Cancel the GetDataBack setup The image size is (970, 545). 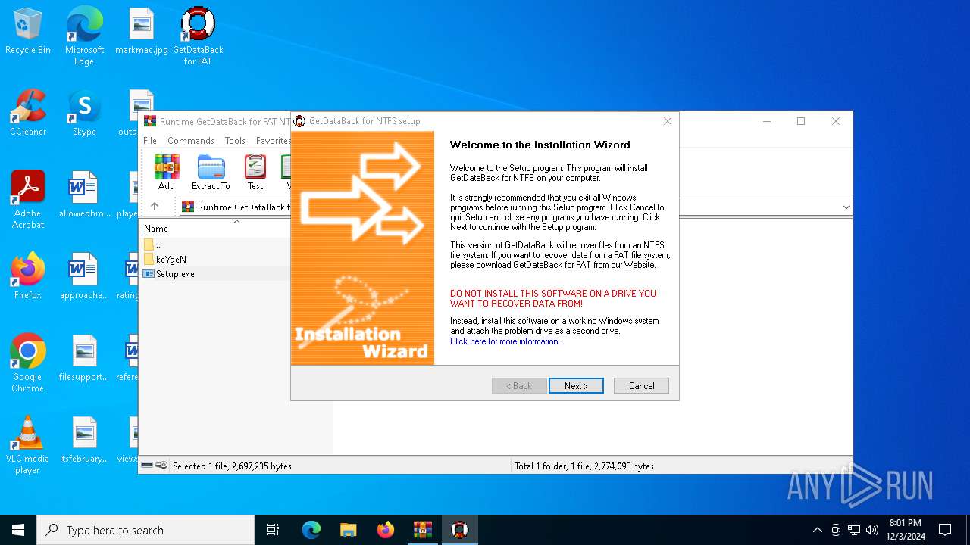pyautogui.click(x=641, y=386)
